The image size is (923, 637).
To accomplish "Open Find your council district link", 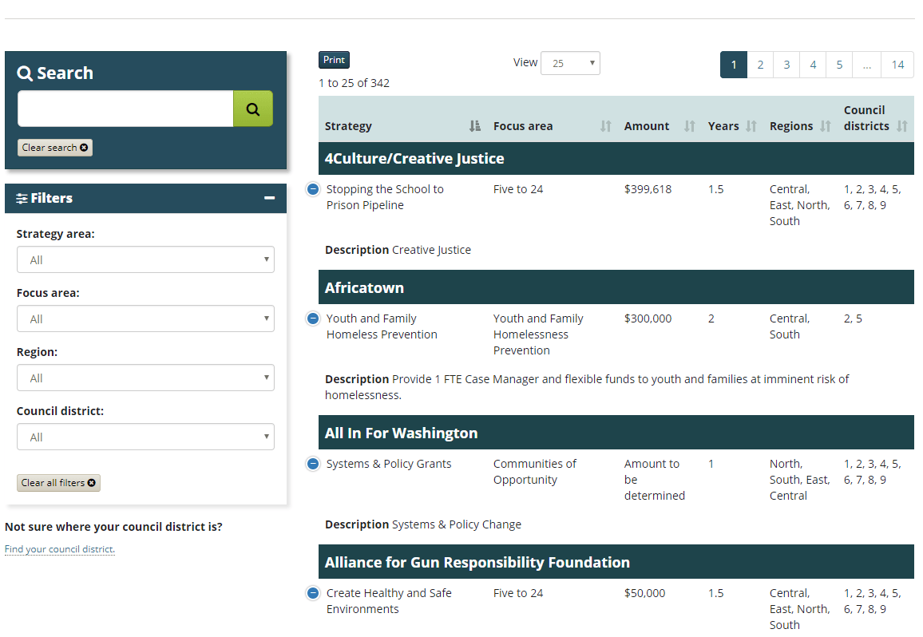I will point(60,549).
